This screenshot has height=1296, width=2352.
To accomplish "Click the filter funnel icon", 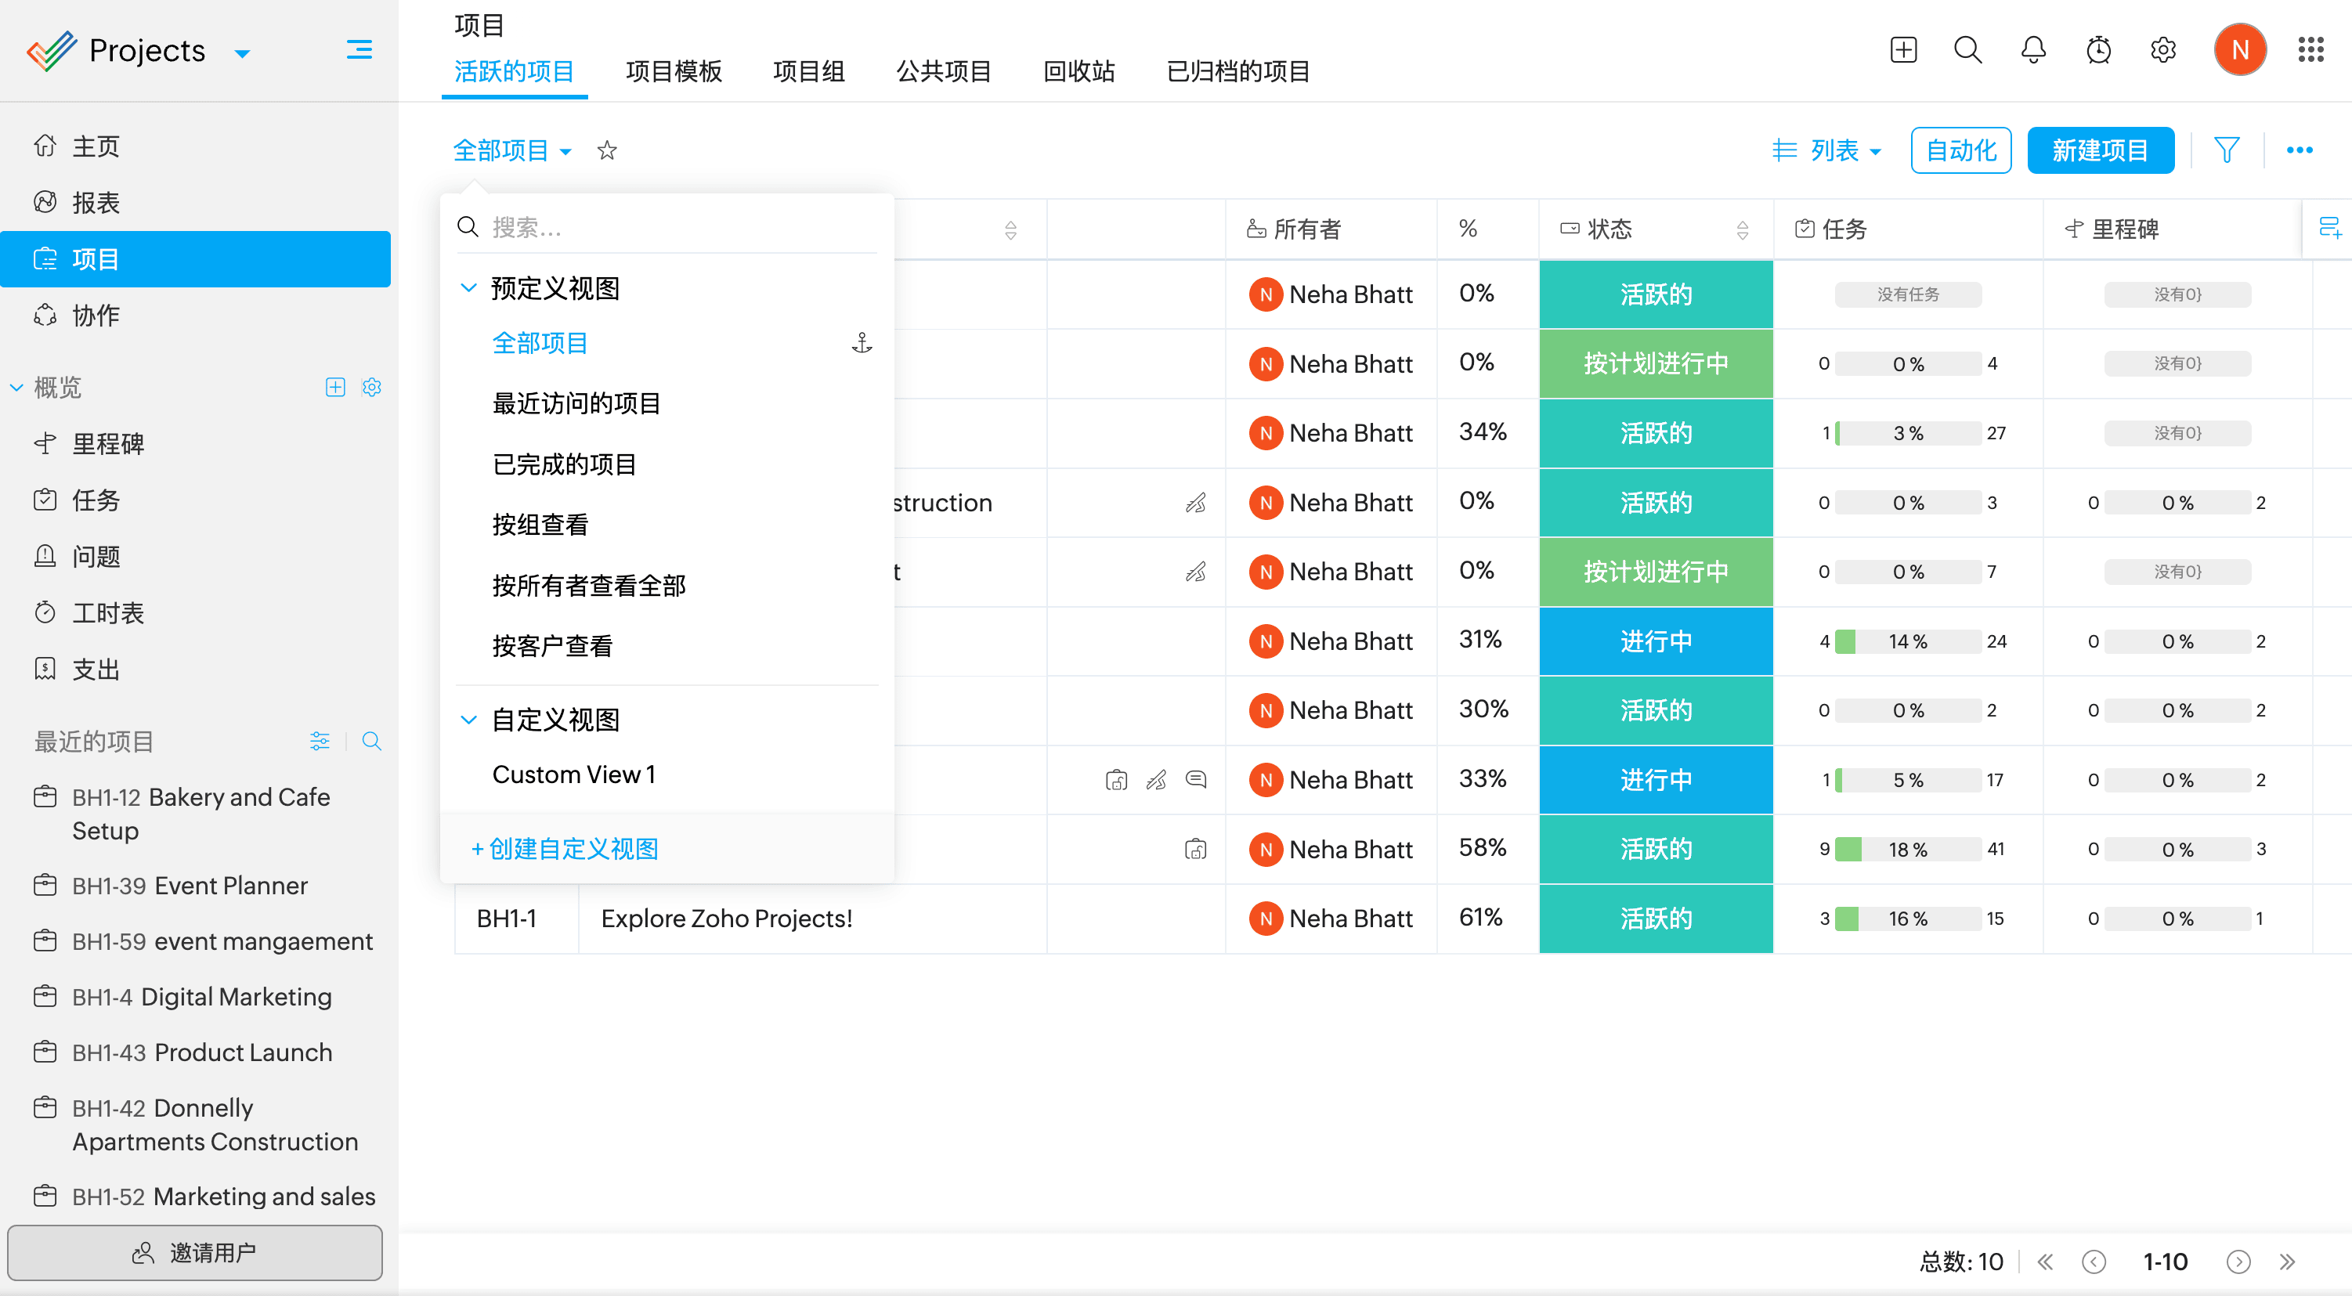I will tap(2226, 150).
